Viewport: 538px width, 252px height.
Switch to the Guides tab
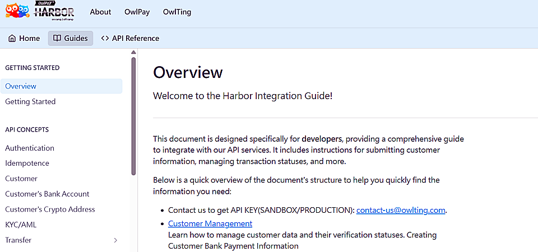71,39
